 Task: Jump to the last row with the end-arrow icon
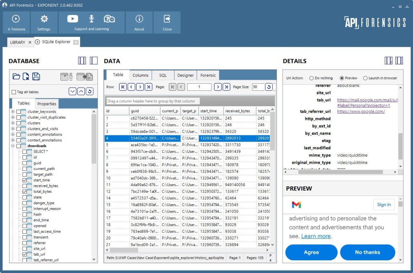coord(148,87)
